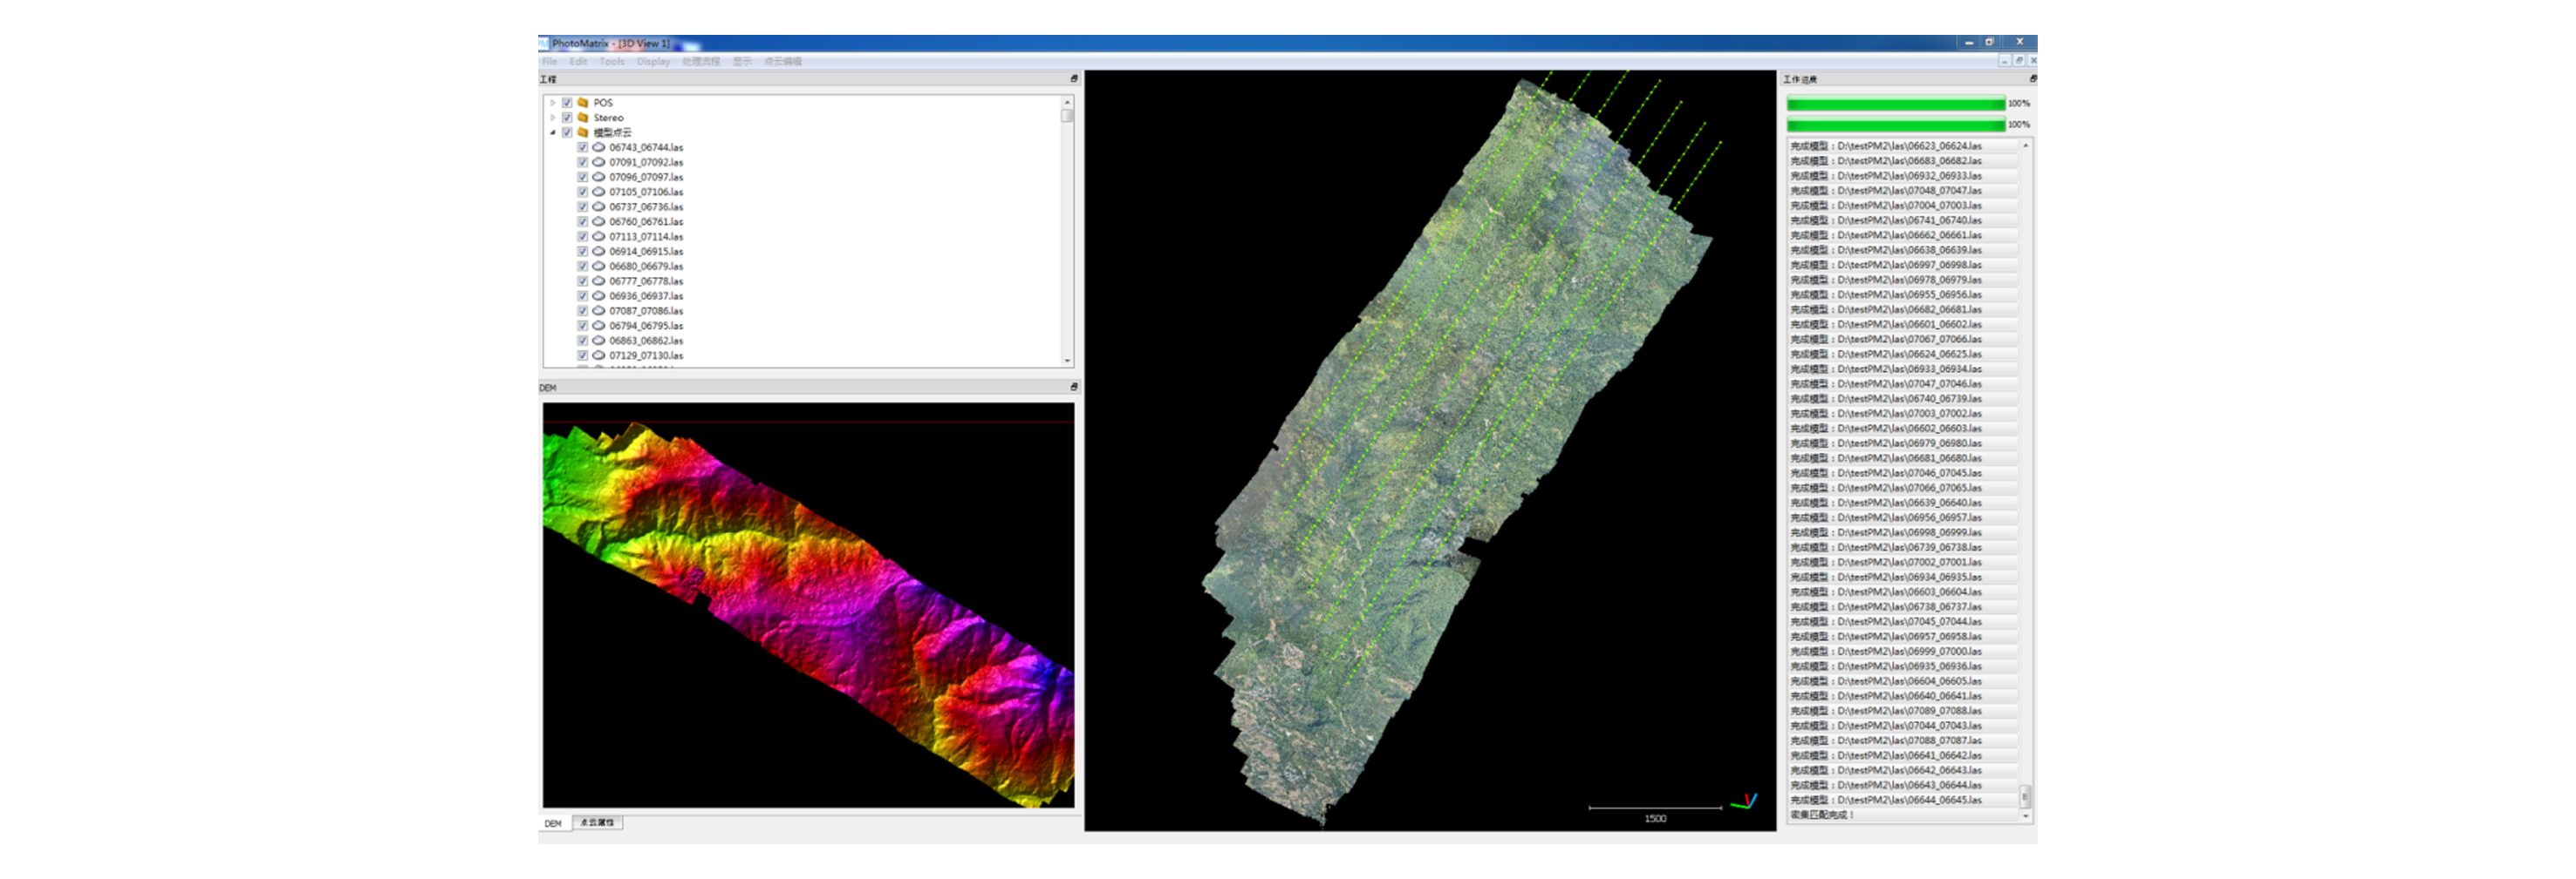Click point cloud icon of 07113_07114.las
The height and width of the screenshot is (879, 2576).
coord(598,237)
